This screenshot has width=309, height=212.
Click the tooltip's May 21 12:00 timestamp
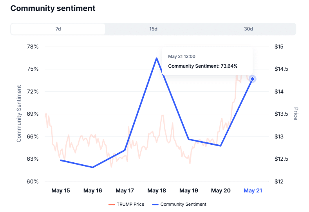181,56
